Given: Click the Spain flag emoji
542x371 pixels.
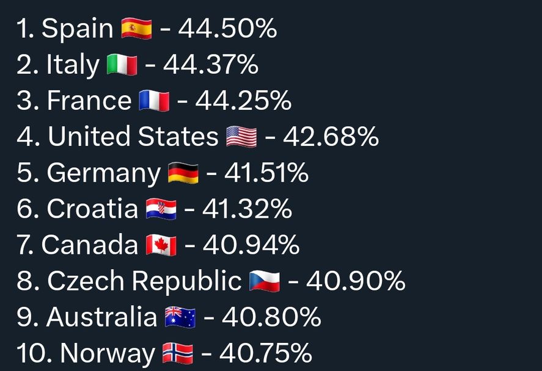Looking at the screenshot, I should tap(136, 29).
